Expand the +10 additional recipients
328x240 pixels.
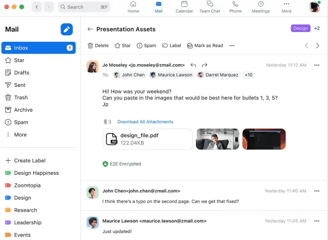pos(249,75)
